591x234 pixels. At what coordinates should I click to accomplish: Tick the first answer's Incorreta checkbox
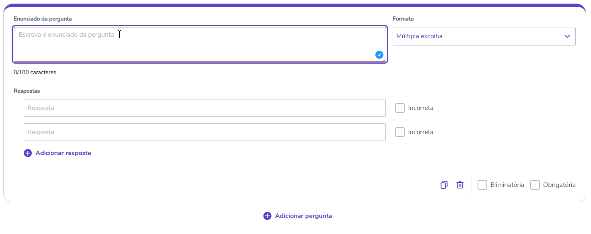[x=400, y=108]
